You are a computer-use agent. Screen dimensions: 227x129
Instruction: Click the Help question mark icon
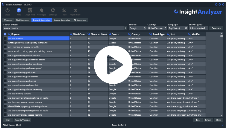click(x=19, y=11)
